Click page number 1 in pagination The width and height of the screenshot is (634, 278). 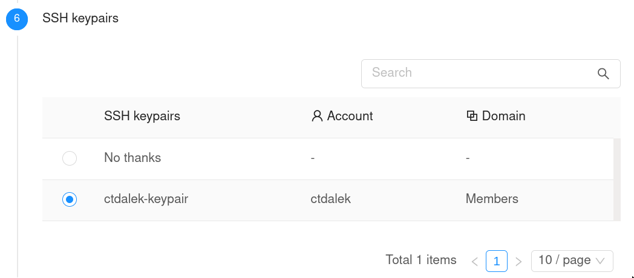pos(497,261)
